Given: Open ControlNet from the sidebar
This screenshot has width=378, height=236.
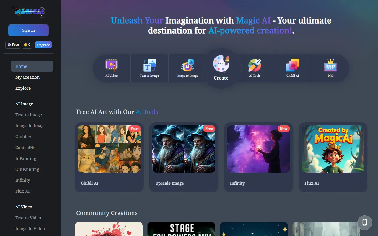Looking at the screenshot, I should pyautogui.click(x=26, y=147).
